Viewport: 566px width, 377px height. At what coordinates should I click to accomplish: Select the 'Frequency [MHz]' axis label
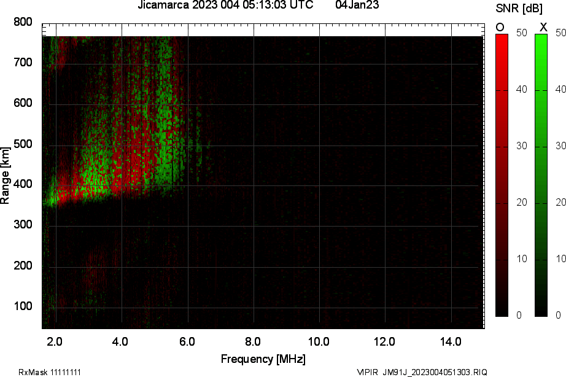(x=263, y=359)
